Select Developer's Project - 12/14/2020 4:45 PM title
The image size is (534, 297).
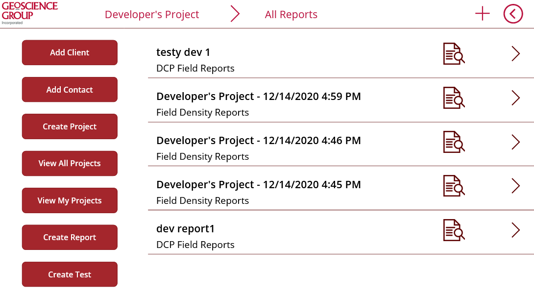[x=259, y=185]
